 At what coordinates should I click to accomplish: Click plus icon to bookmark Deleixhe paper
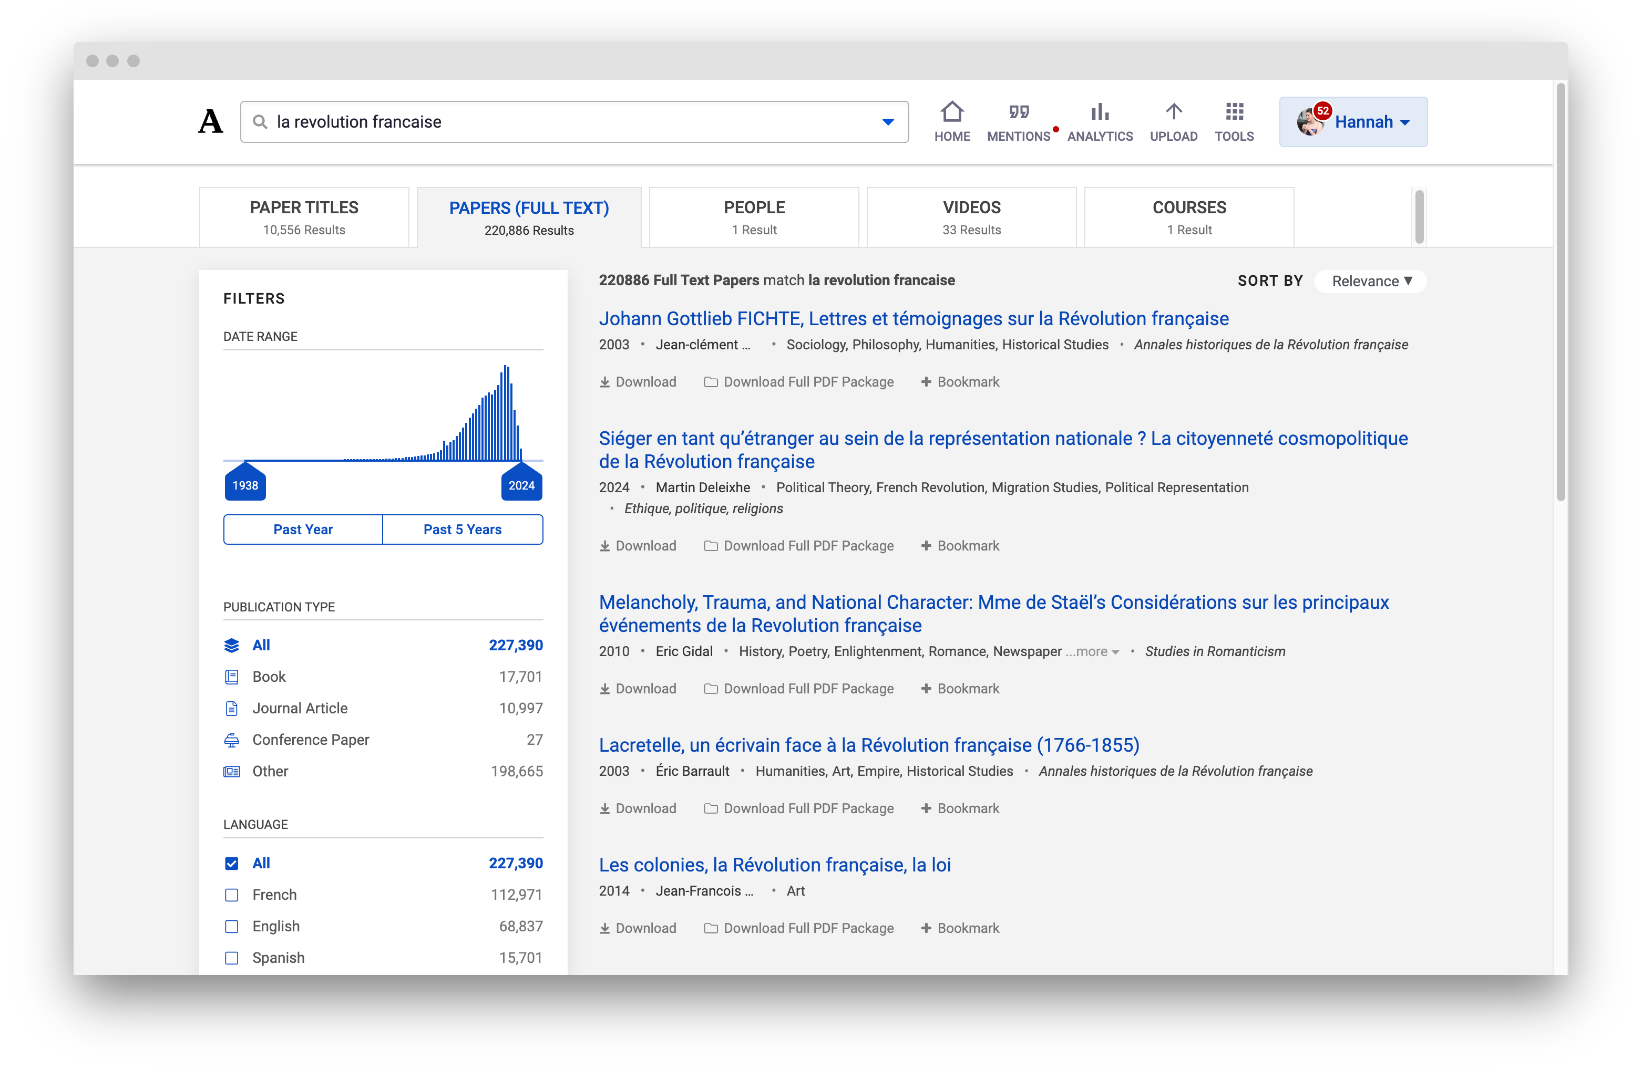(x=926, y=546)
